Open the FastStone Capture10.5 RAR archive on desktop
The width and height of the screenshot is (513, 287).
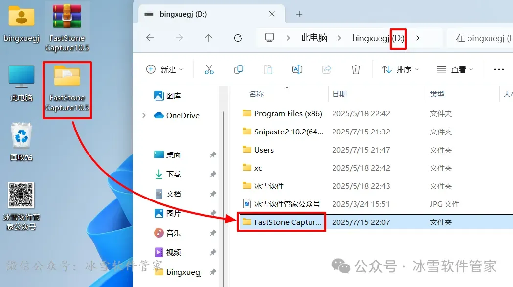[x=67, y=28]
